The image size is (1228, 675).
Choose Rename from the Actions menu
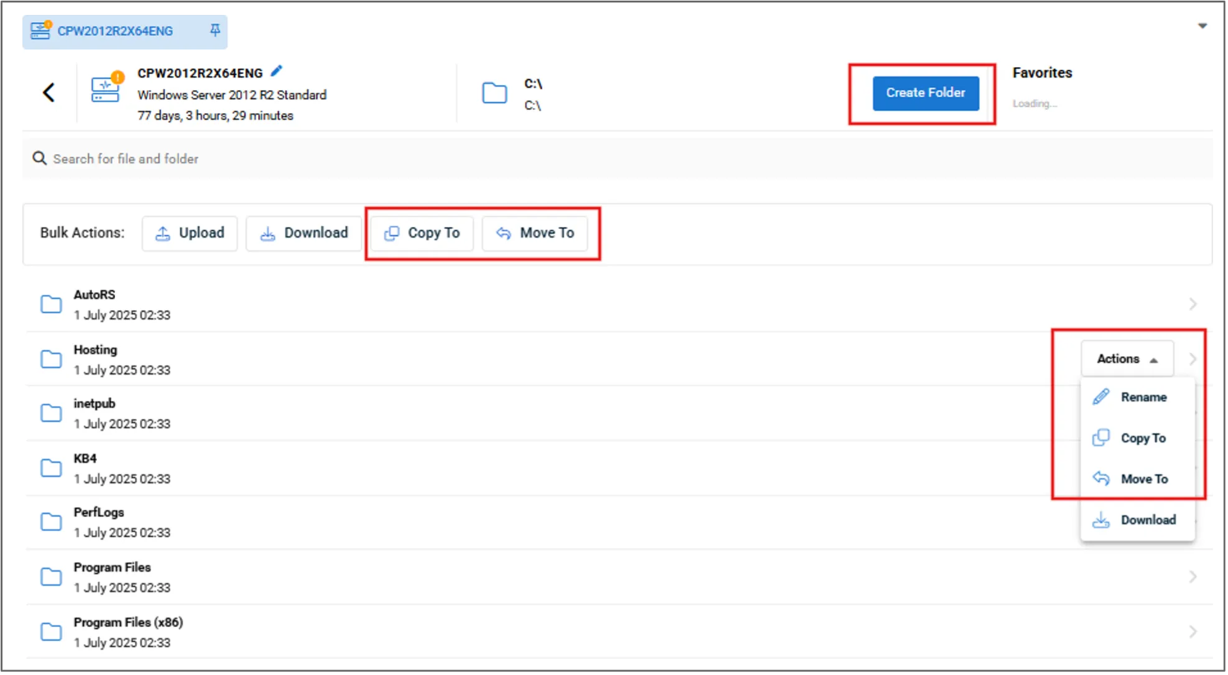(x=1143, y=397)
